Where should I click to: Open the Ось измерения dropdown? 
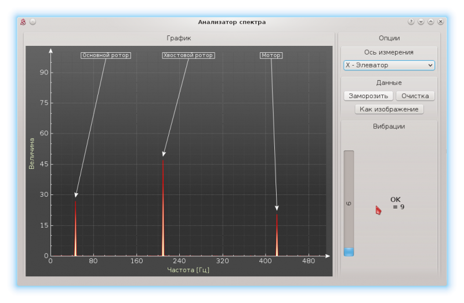click(389, 66)
